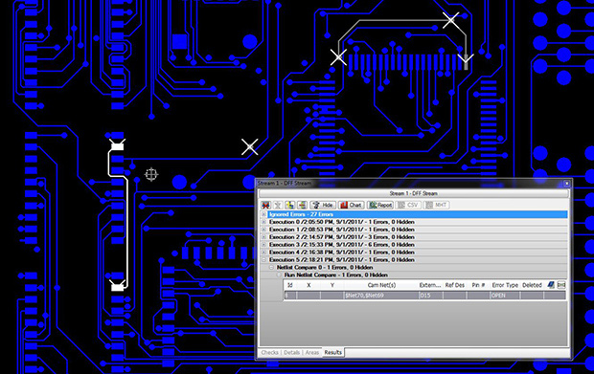Screen dimensions: 594x374
Task: Click the blue book icon in table header
Action: click(551, 285)
